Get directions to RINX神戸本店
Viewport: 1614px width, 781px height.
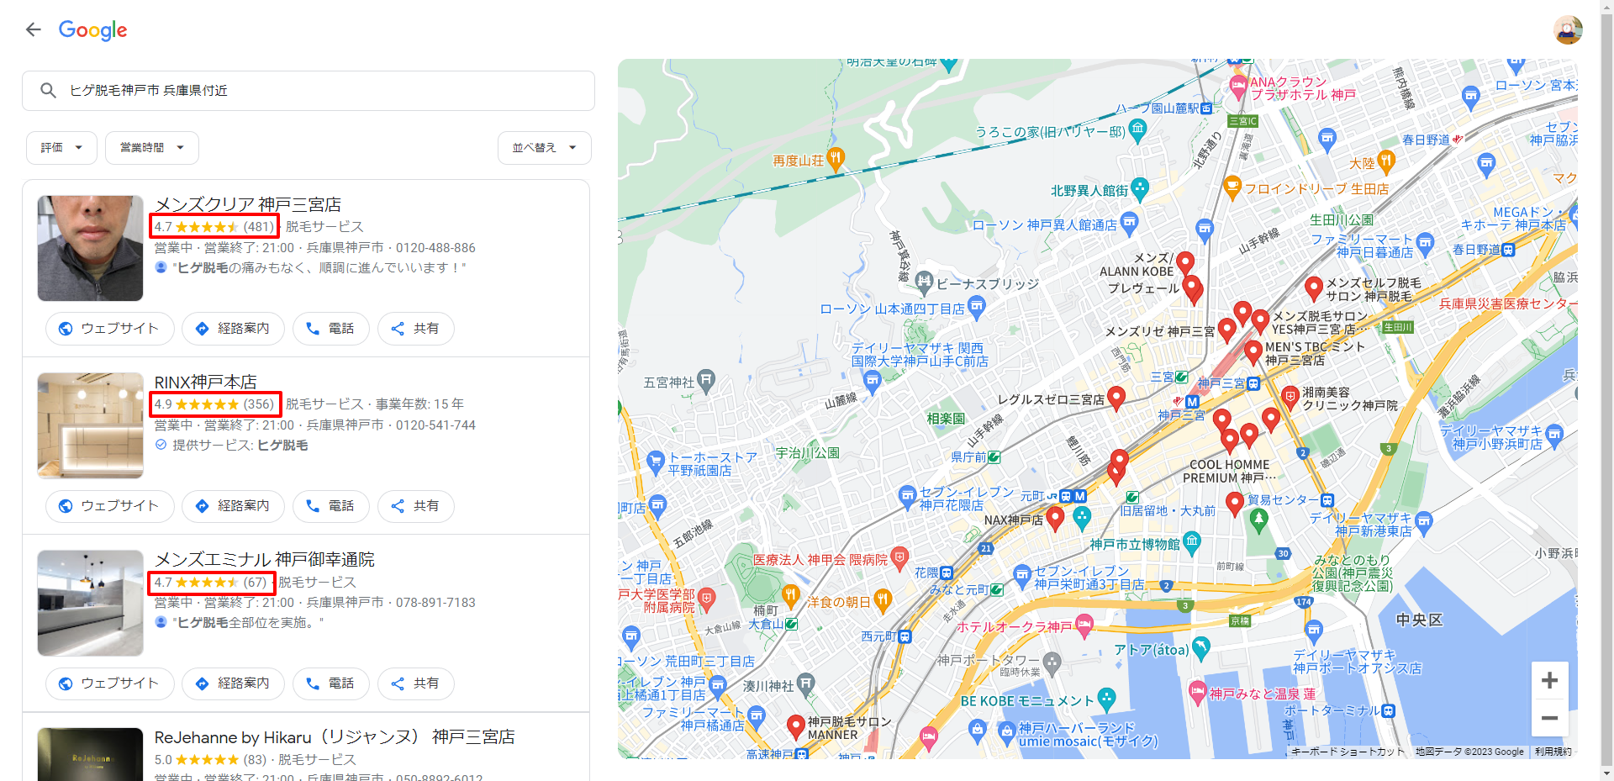tap(233, 505)
